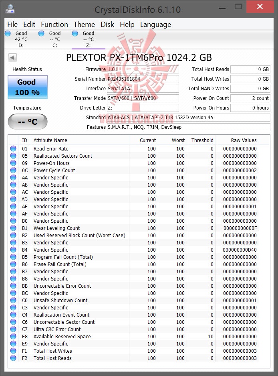Image resolution: width=278 pixels, height=376 pixels.
Task: Switch to previous disk with left arrow
Action: tap(12, 57)
